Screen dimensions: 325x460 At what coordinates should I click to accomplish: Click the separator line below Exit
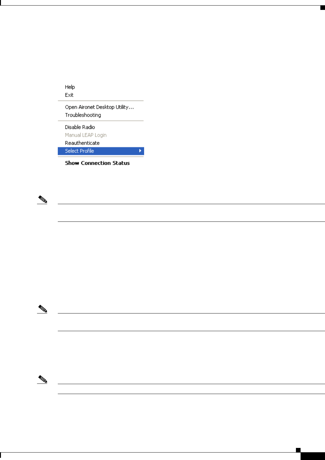pyautogui.click(x=101, y=101)
